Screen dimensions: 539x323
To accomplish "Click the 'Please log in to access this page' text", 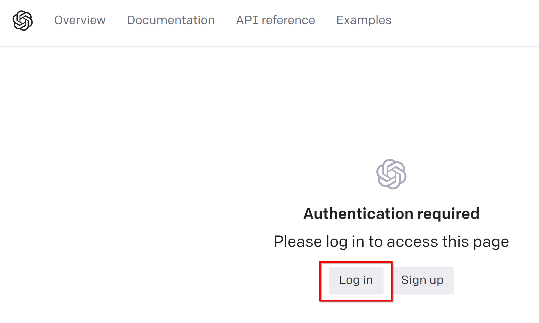I will (391, 242).
